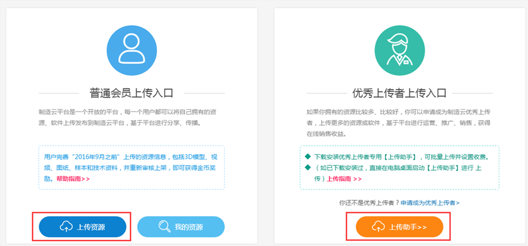Click the second green diamond bullet
Screen dimensions: 528x246
coord(308,167)
